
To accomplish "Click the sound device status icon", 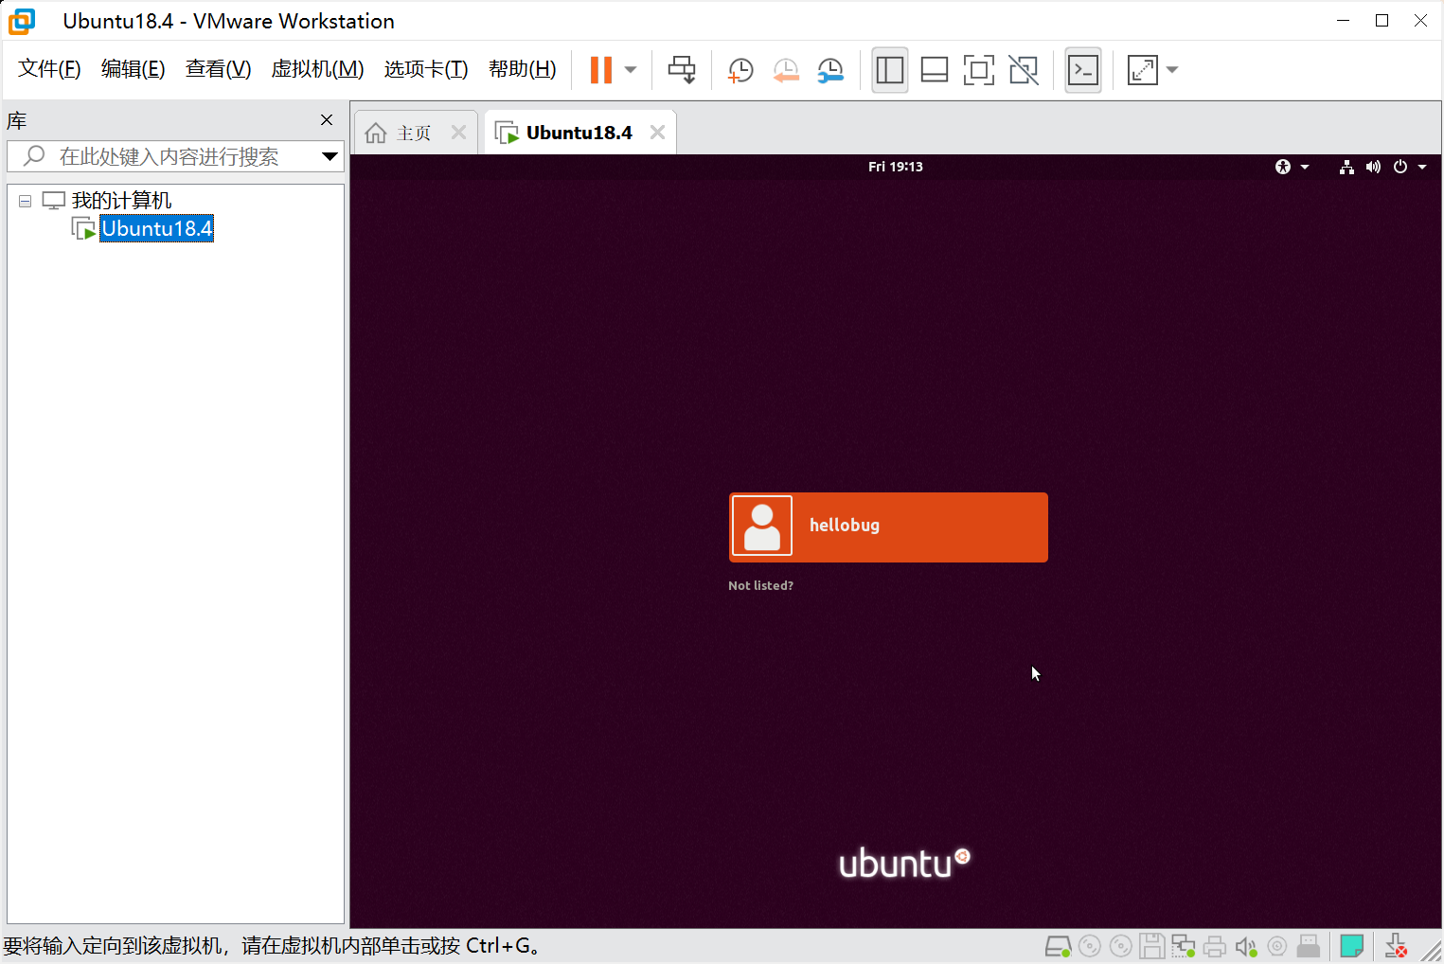I will (1245, 945).
